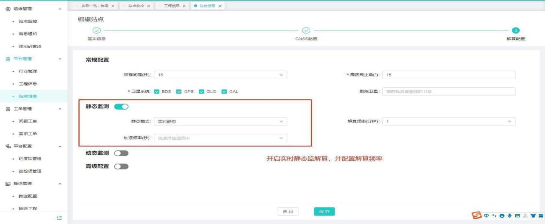Collapse the sidebar with the bottom fold icon
This screenshot has height=224, width=545.
pyautogui.click(x=59, y=218)
